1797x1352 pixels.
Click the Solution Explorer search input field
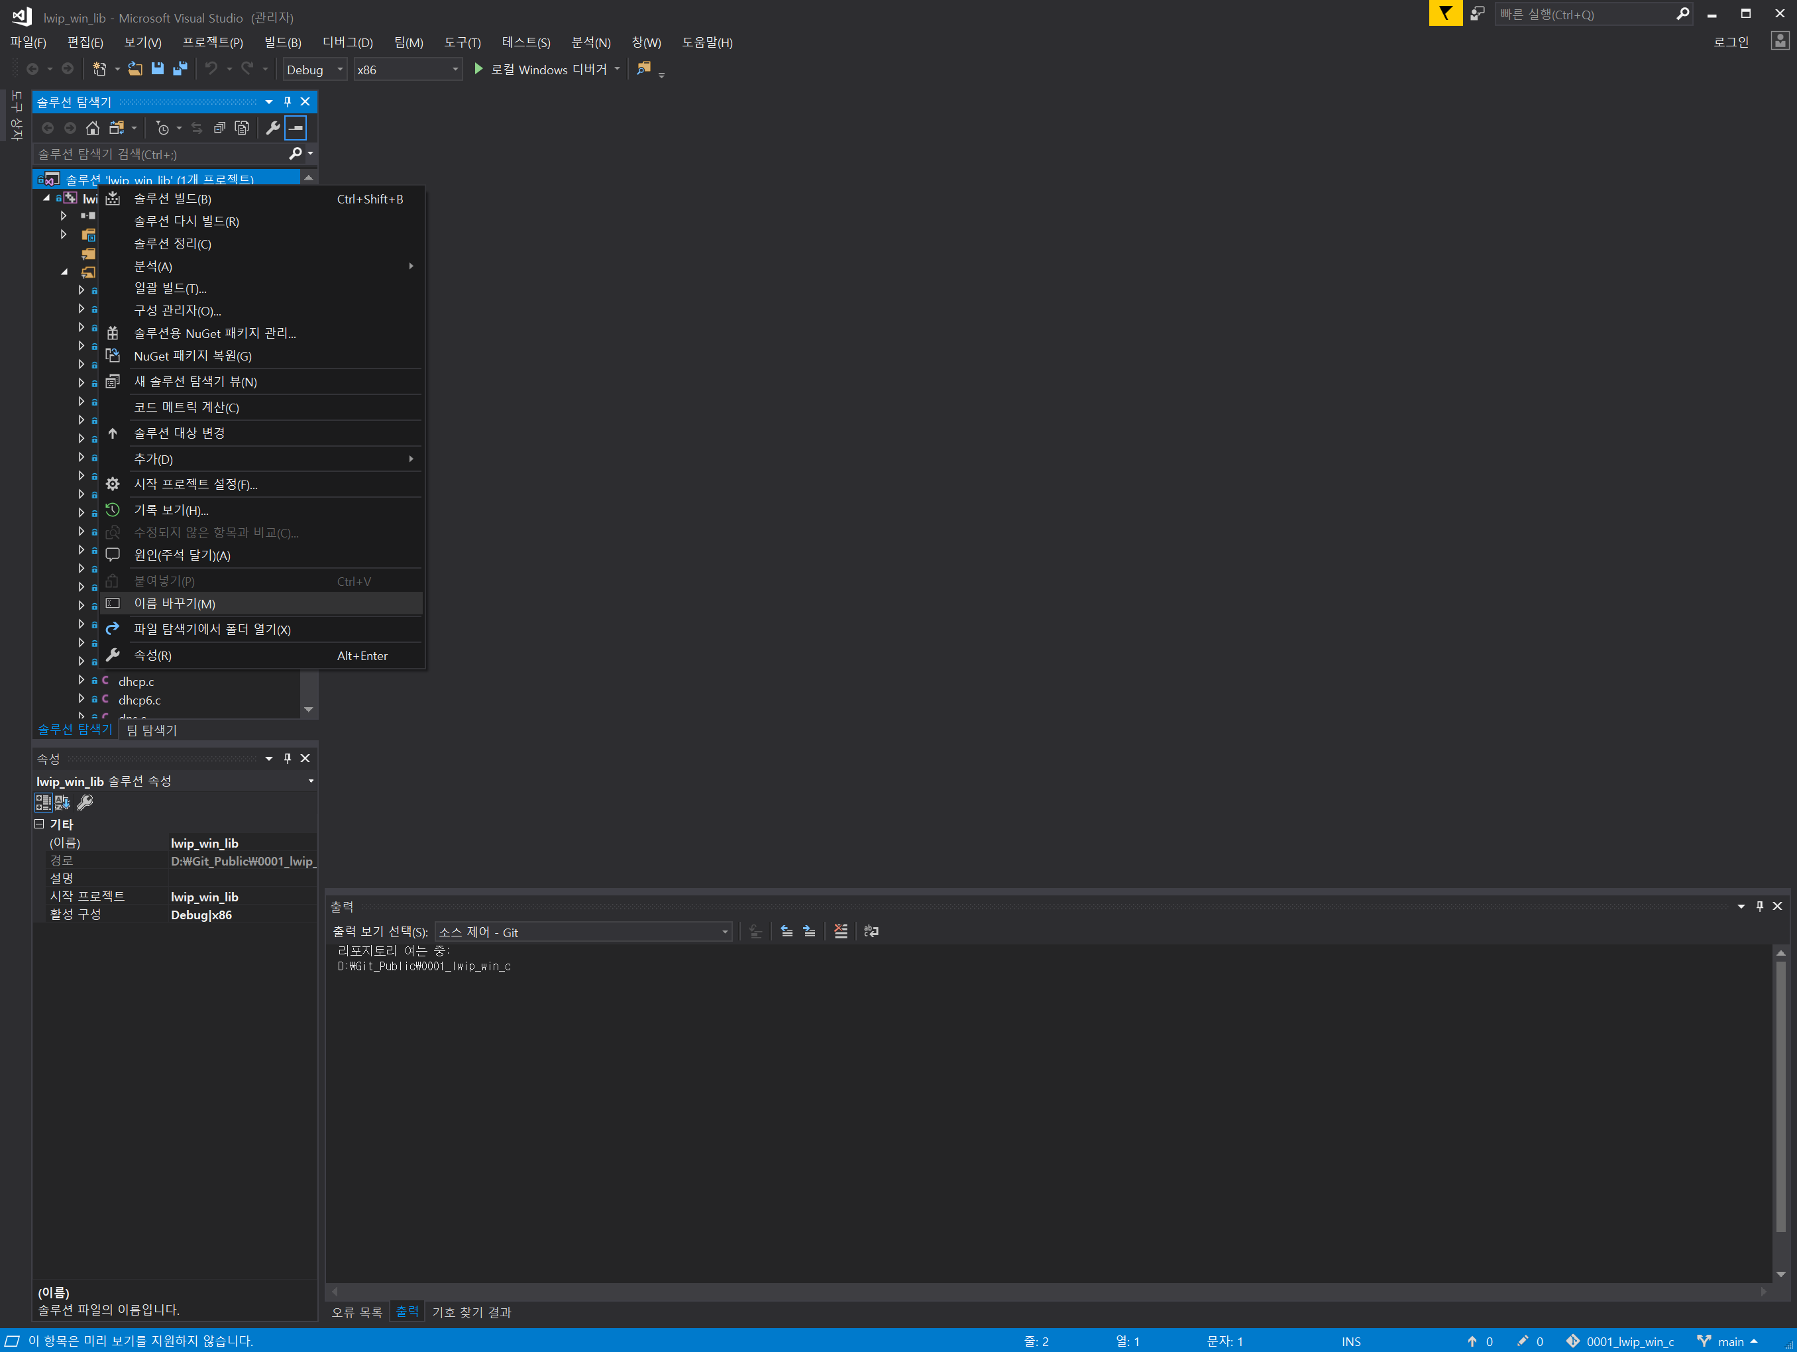[161, 154]
